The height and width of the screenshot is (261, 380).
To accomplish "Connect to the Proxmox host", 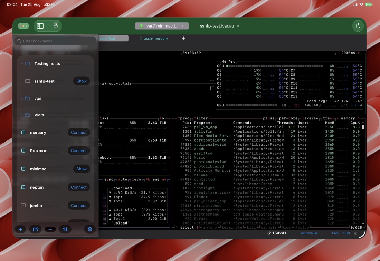I will click(78, 150).
